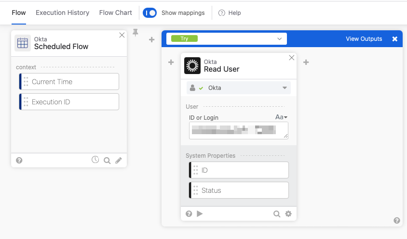Click plus icon left of Read User card
407x239 pixels.
tap(171, 62)
